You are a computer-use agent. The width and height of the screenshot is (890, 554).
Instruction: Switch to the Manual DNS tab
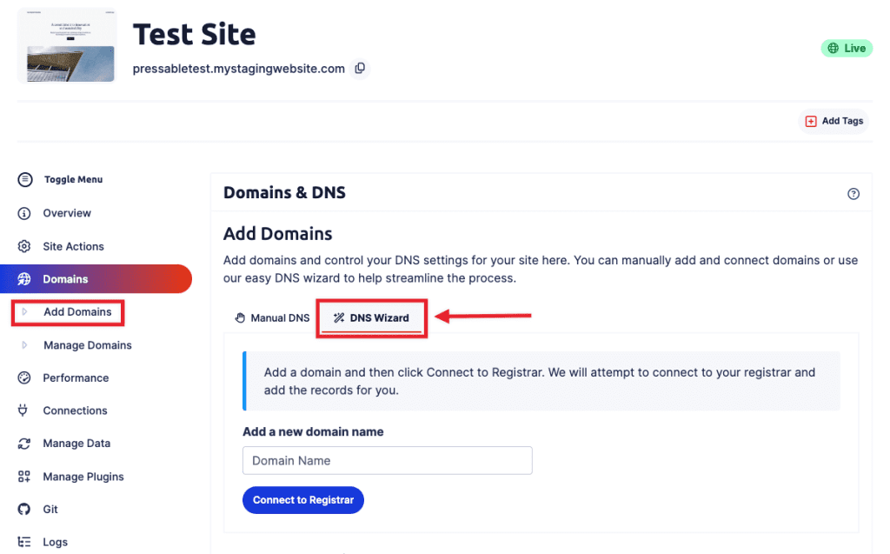(x=271, y=317)
